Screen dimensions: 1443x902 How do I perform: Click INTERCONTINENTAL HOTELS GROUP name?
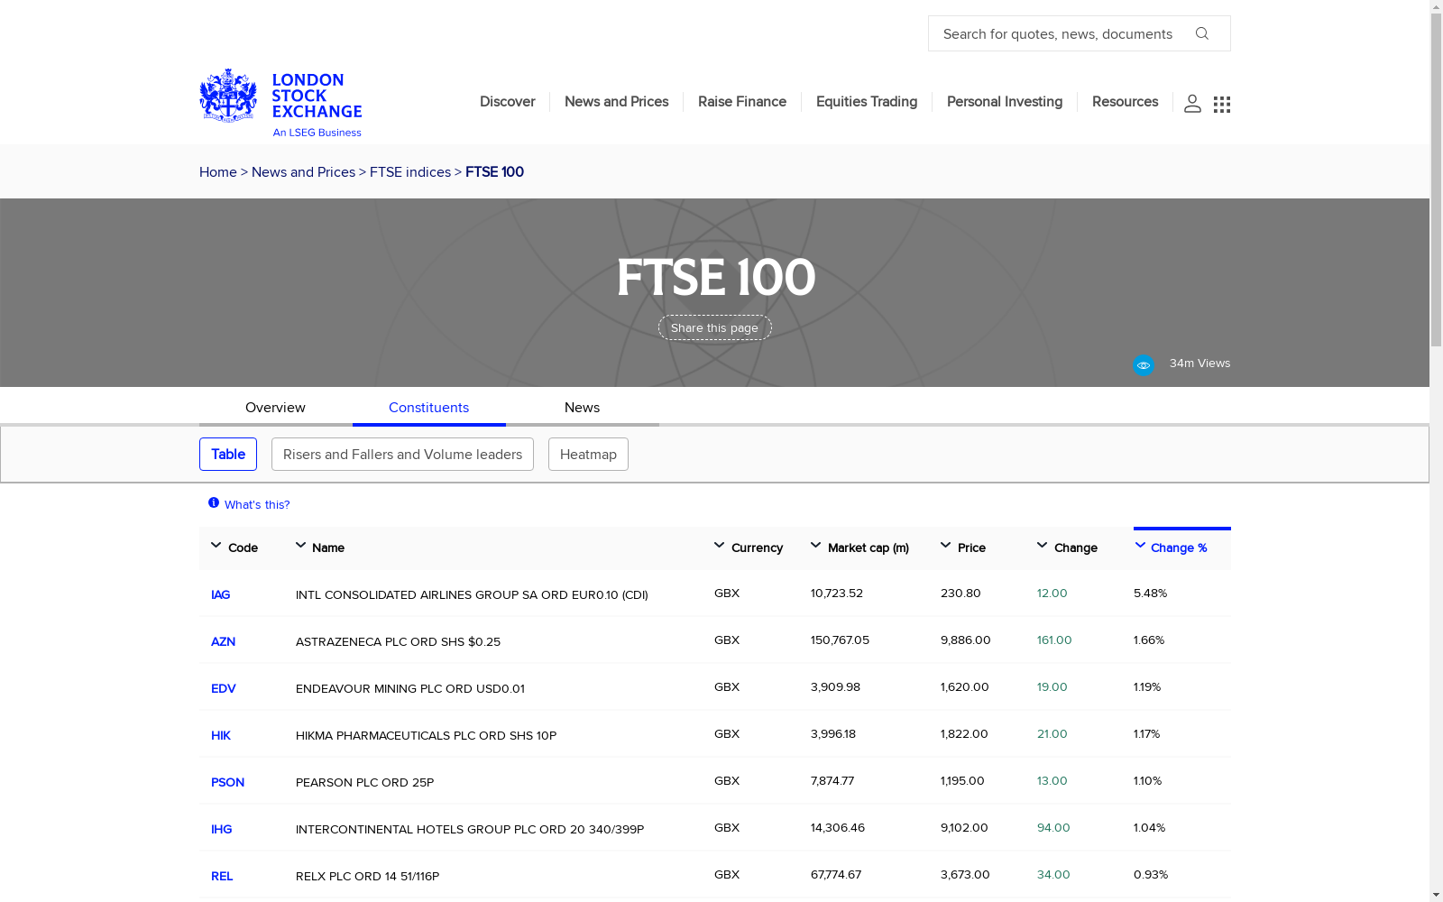470,829
